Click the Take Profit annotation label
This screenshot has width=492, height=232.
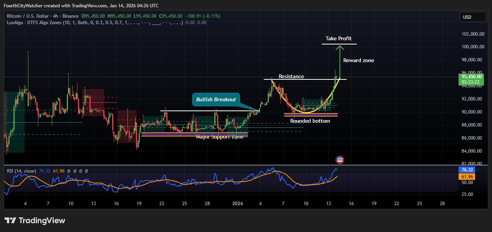point(338,38)
